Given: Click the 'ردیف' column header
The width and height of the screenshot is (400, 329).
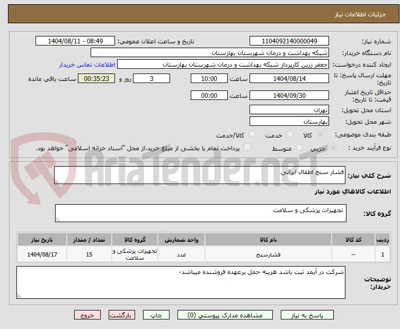Looking at the screenshot, I should (383, 240).
